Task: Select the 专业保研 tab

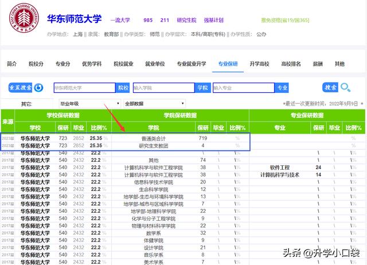Action: click(x=228, y=64)
